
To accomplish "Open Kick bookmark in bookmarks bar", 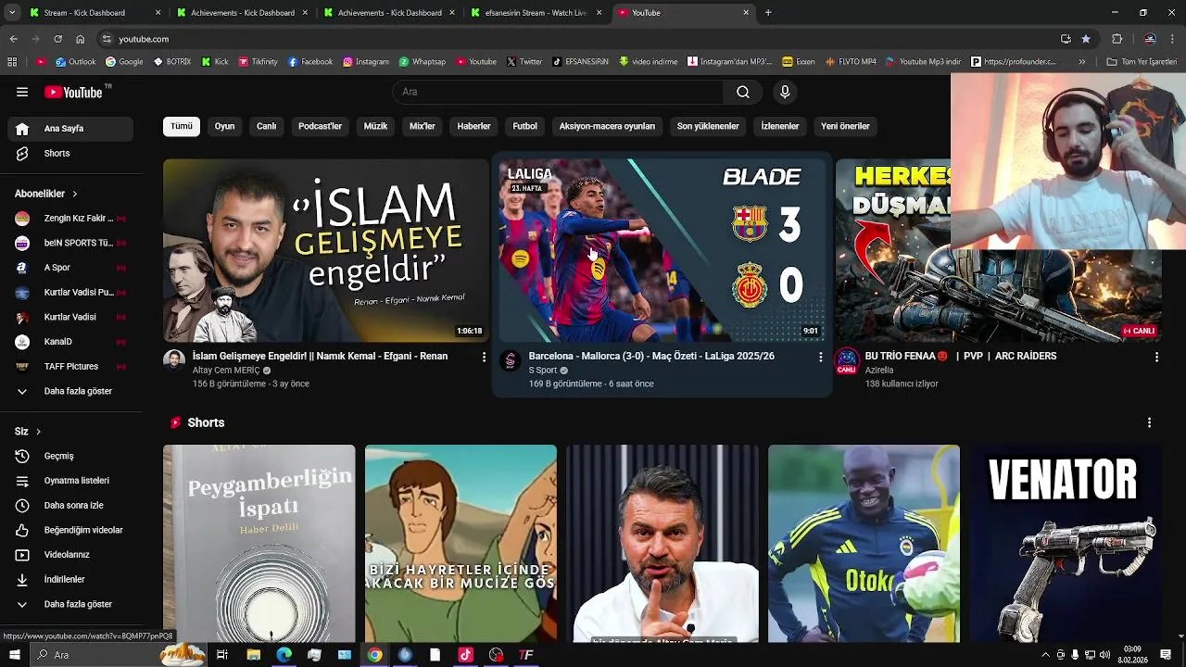I will pyautogui.click(x=215, y=62).
